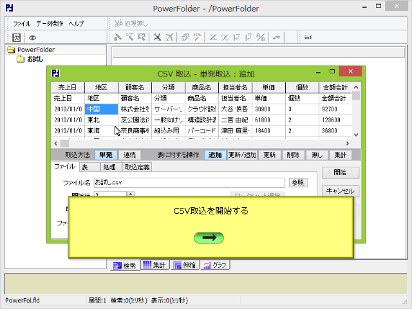The image size is (412, 309).
Task: Open the ファイル menu
Action: [22, 24]
